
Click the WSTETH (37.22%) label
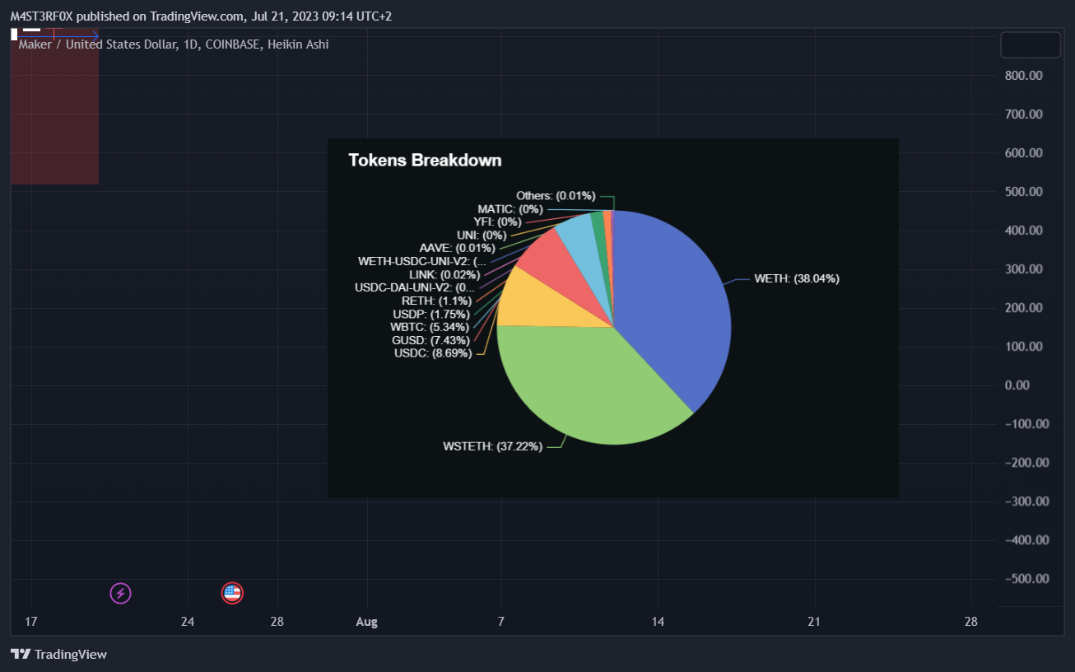[492, 446]
